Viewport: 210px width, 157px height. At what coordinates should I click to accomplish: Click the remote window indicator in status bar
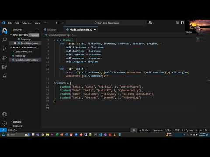click(3, 130)
